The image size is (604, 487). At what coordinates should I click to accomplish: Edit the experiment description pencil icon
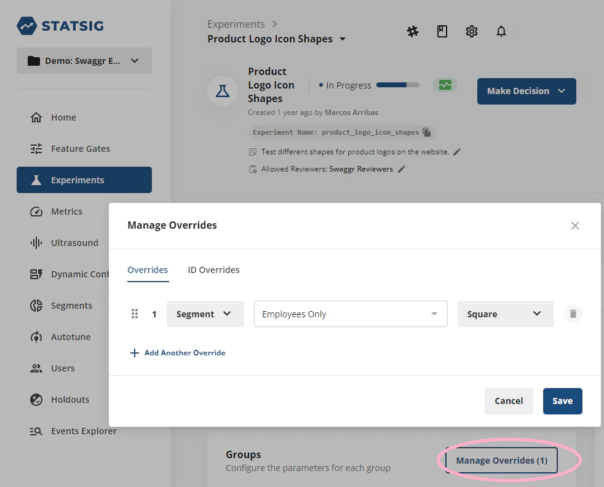click(x=457, y=152)
